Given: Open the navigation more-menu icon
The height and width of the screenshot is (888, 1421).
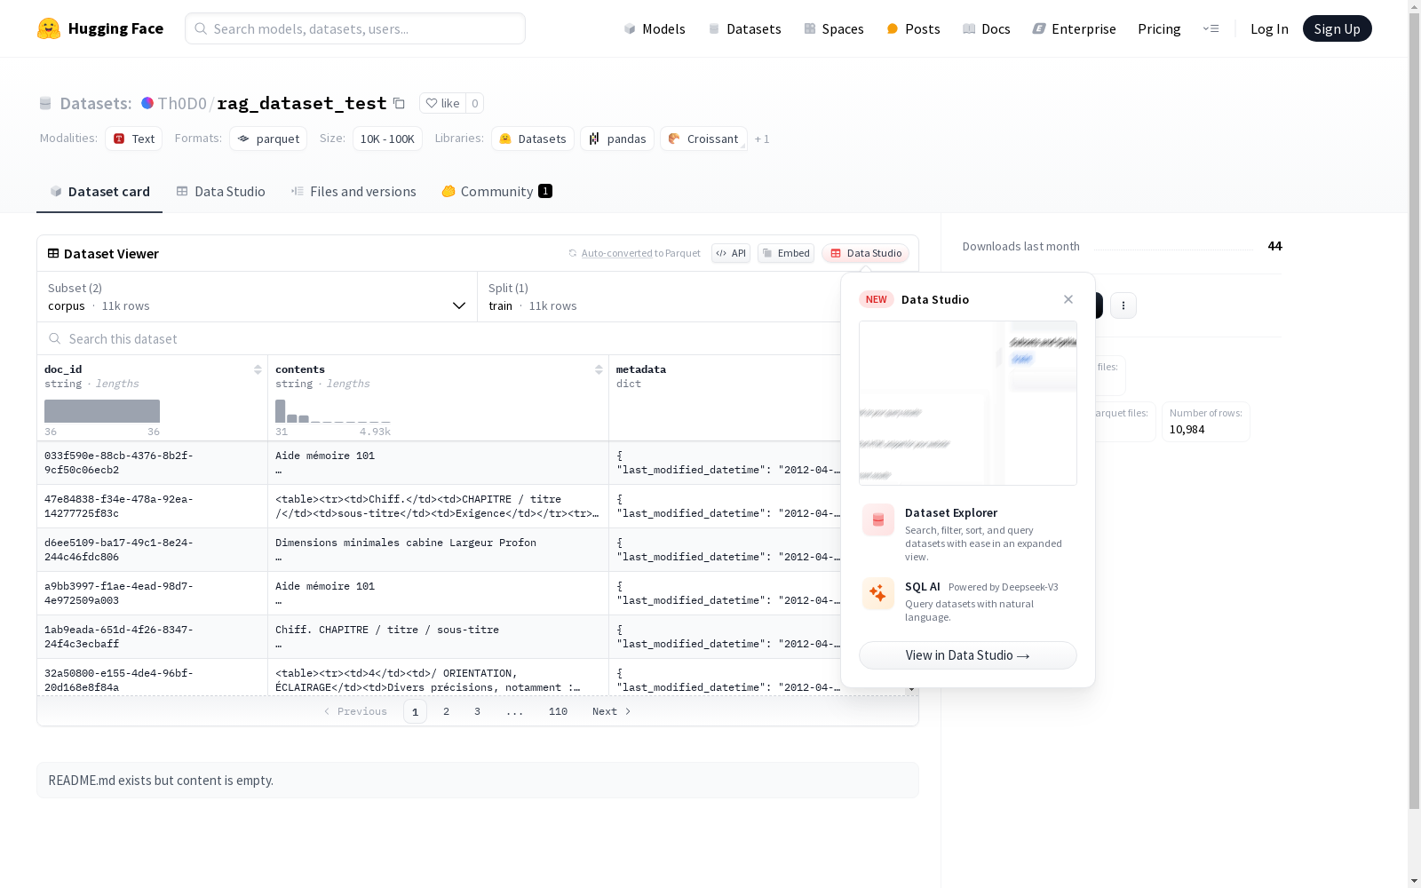Looking at the screenshot, I should coord(1211,28).
